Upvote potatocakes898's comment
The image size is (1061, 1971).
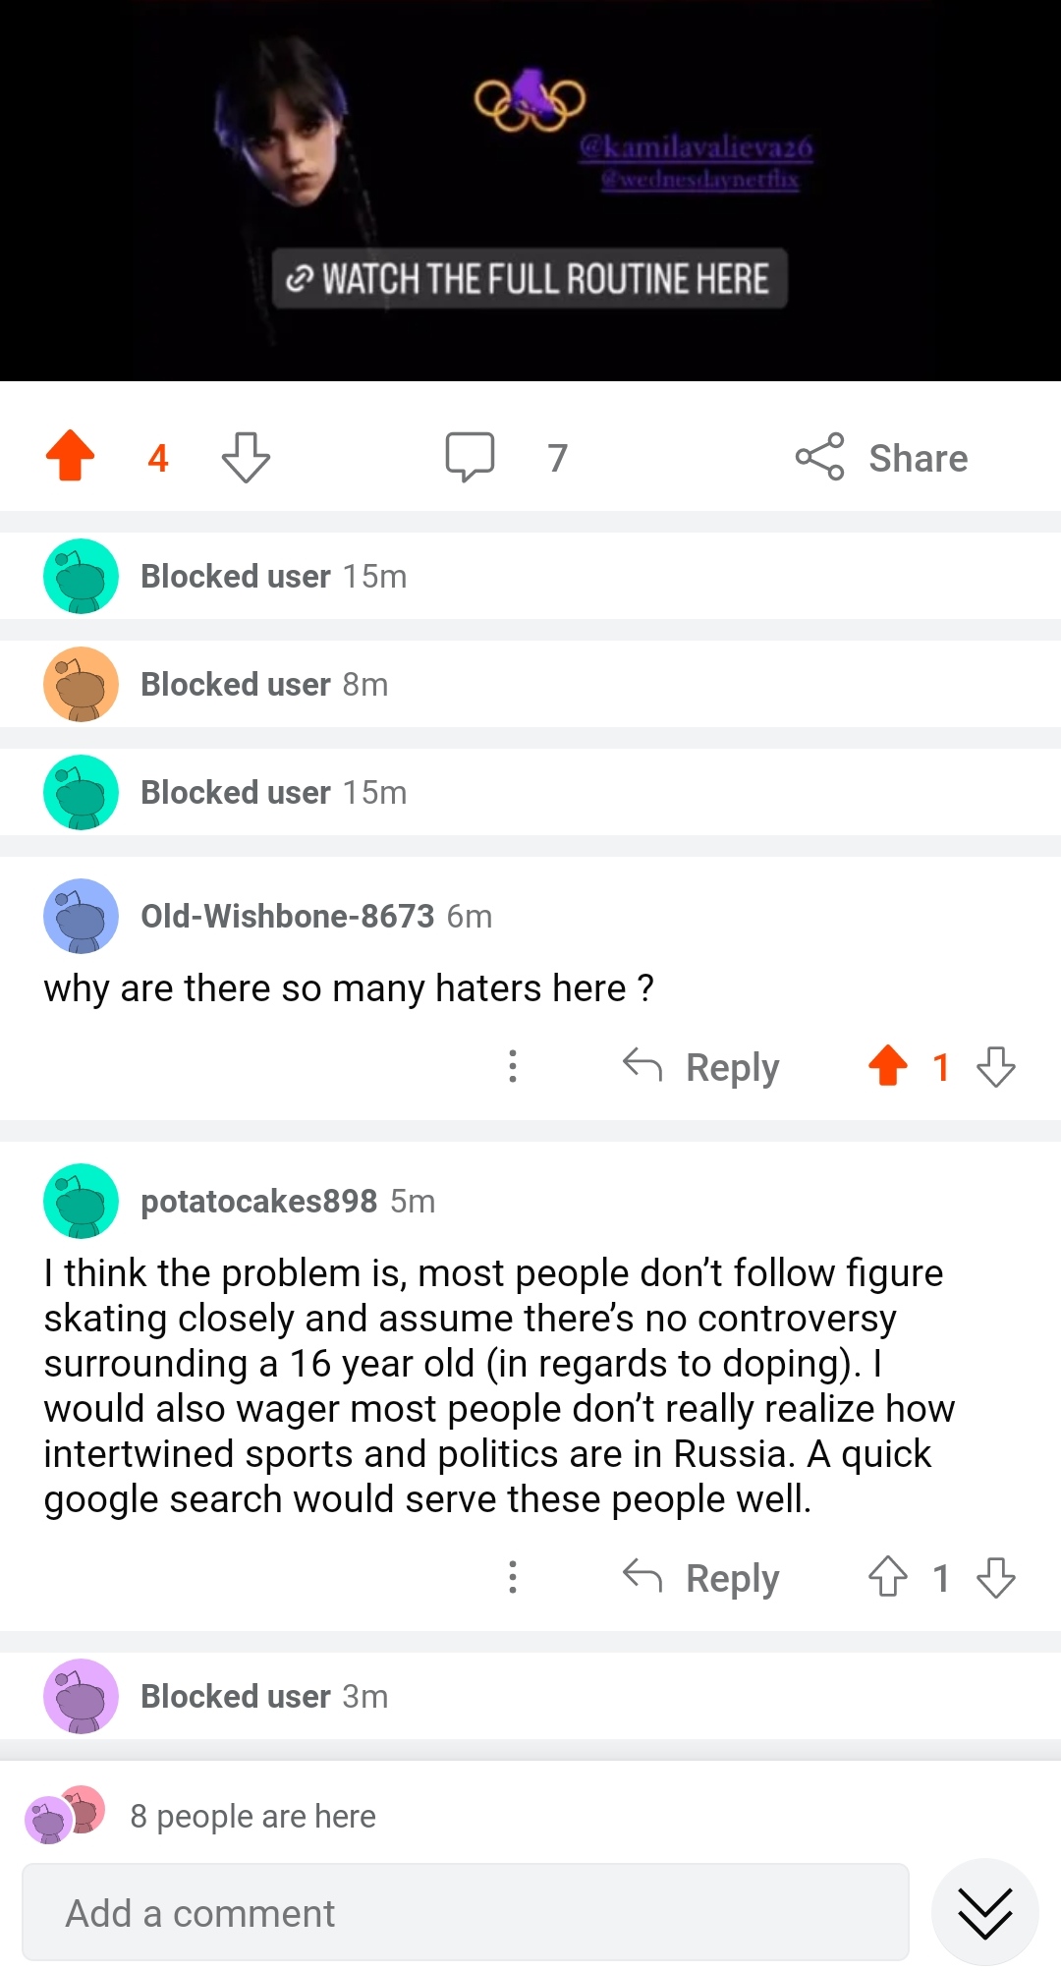point(888,1577)
